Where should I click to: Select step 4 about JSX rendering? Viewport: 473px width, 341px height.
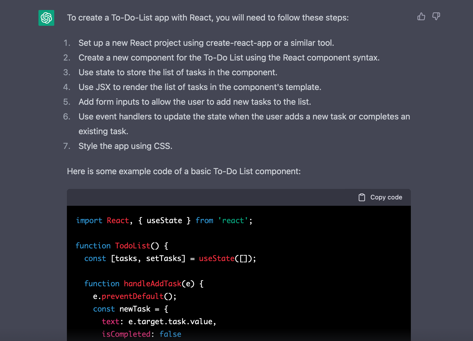pos(200,87)
